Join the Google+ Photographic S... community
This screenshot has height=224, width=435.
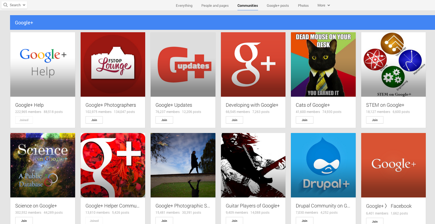point(164,220)
